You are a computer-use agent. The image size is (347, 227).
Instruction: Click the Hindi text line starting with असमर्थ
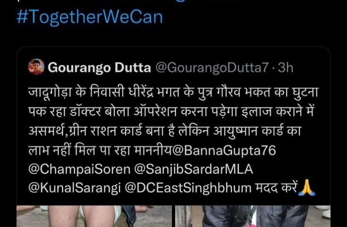point(165,131)
